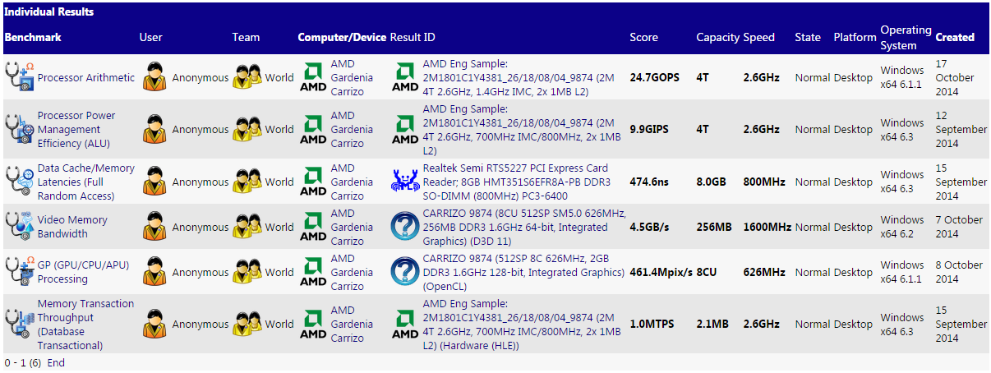Select the 2.1MB capacity value
The height and width of the screenshot is (373, 991).
point(712,324)
